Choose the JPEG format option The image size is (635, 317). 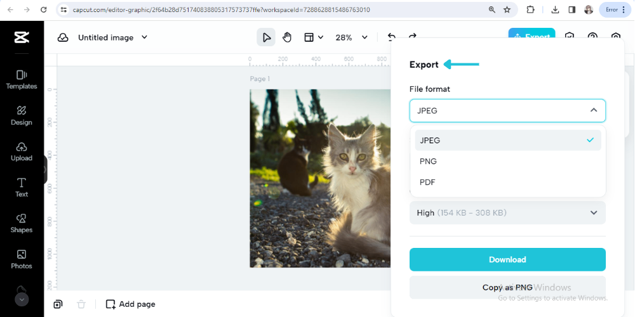[x=508, y=140]
